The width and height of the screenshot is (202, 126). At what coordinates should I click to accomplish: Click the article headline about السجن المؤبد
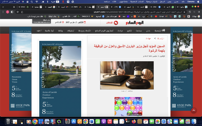pyautogui.click(x=129, y=48)
